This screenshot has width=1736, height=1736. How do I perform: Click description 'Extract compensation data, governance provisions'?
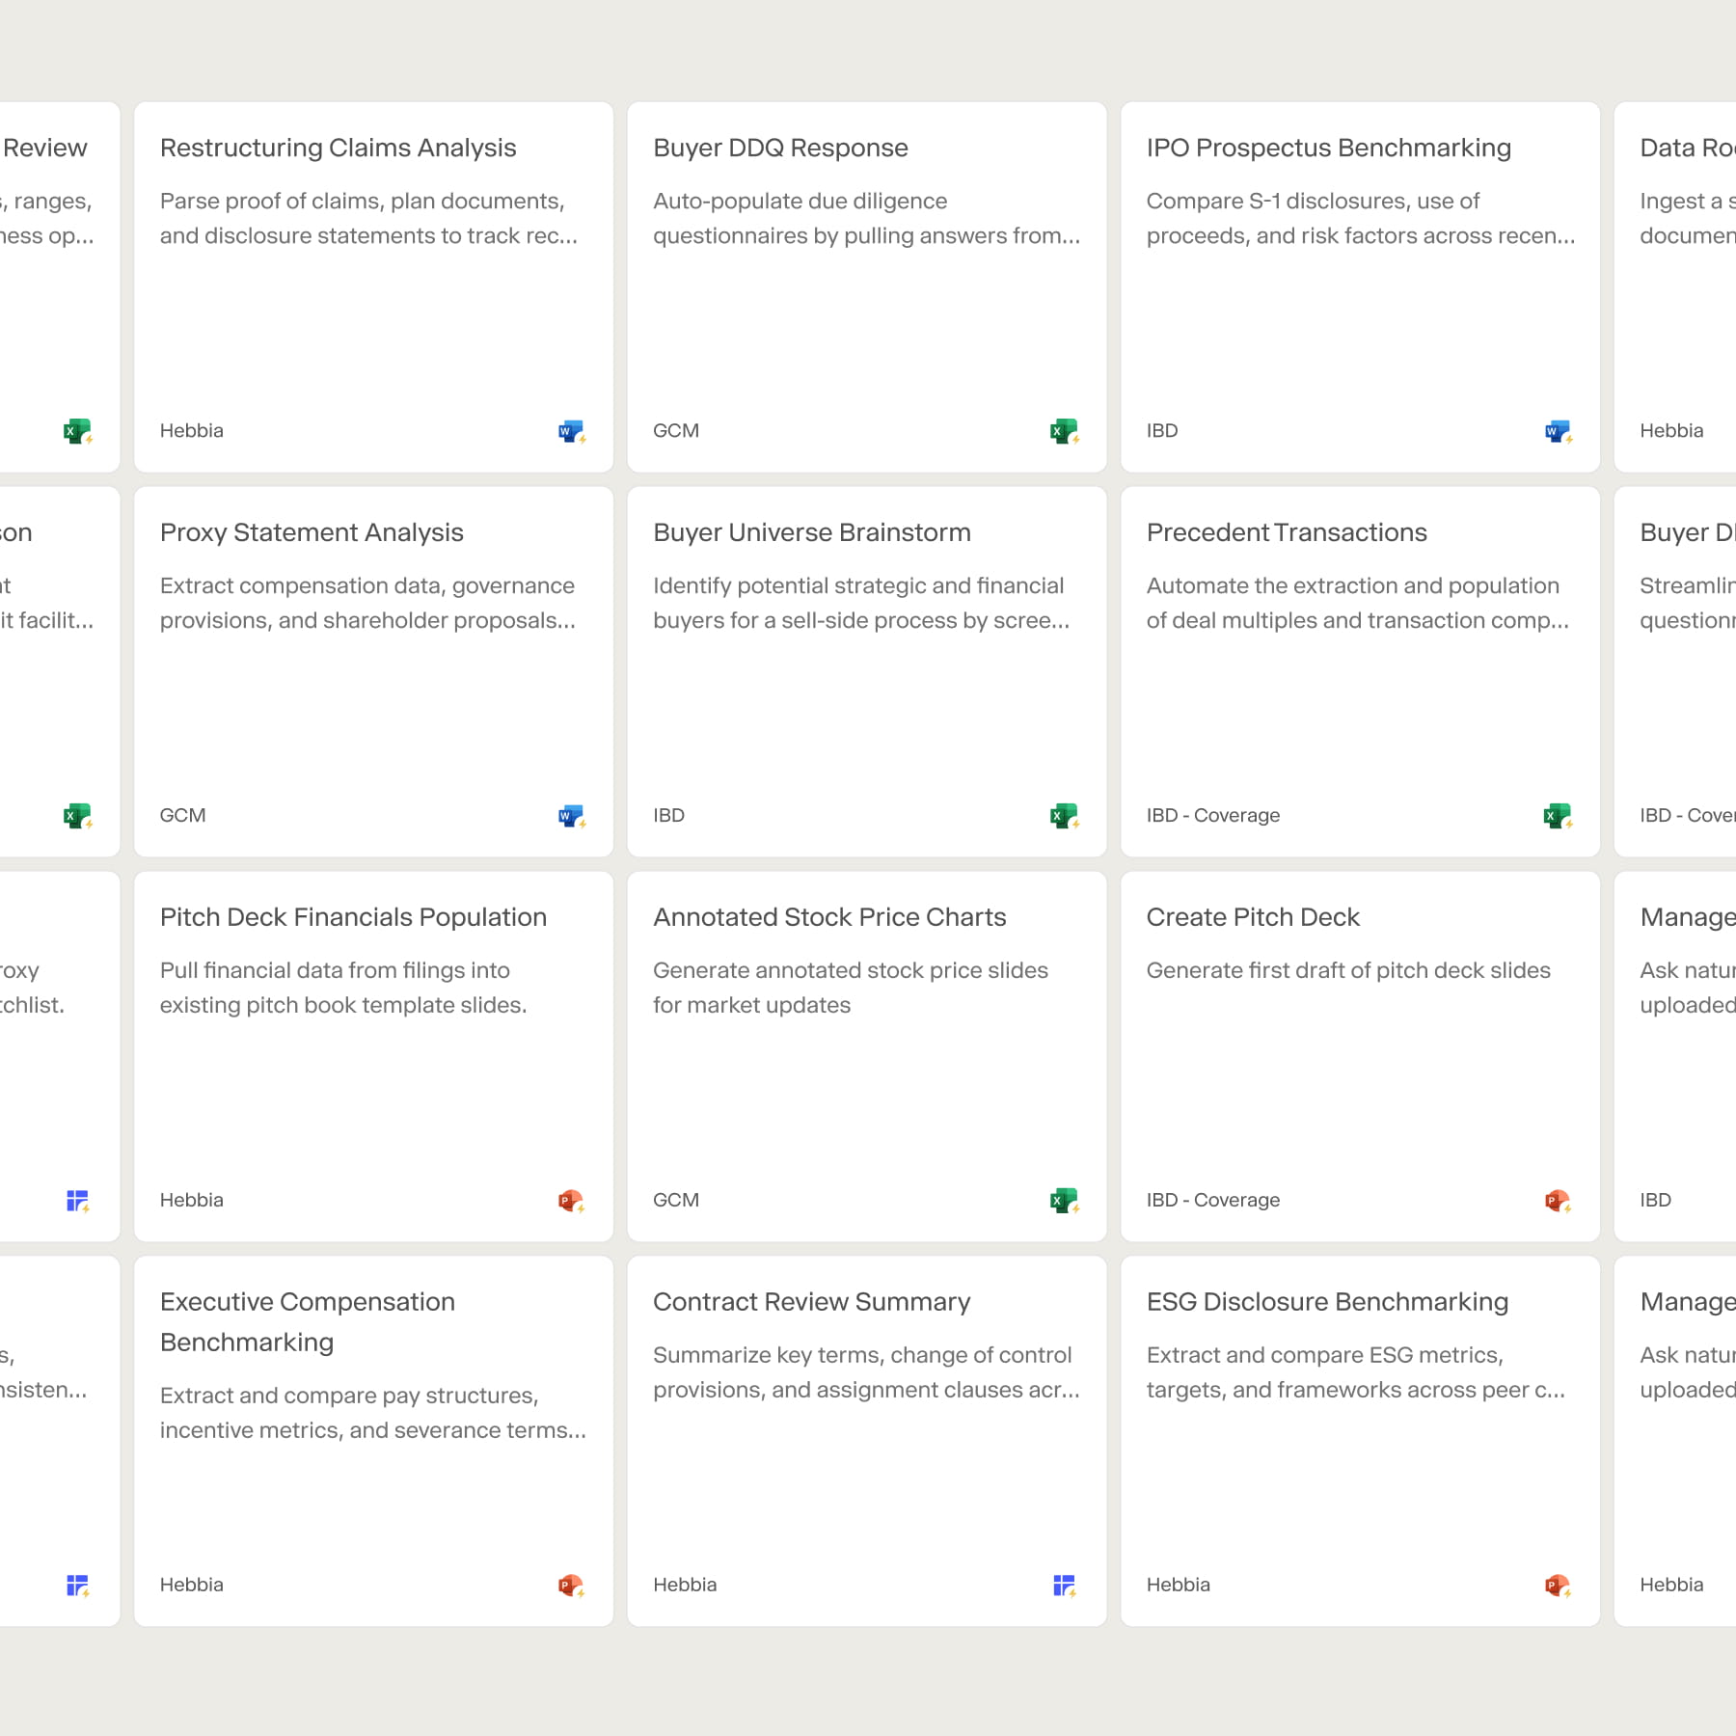[368, 603]
